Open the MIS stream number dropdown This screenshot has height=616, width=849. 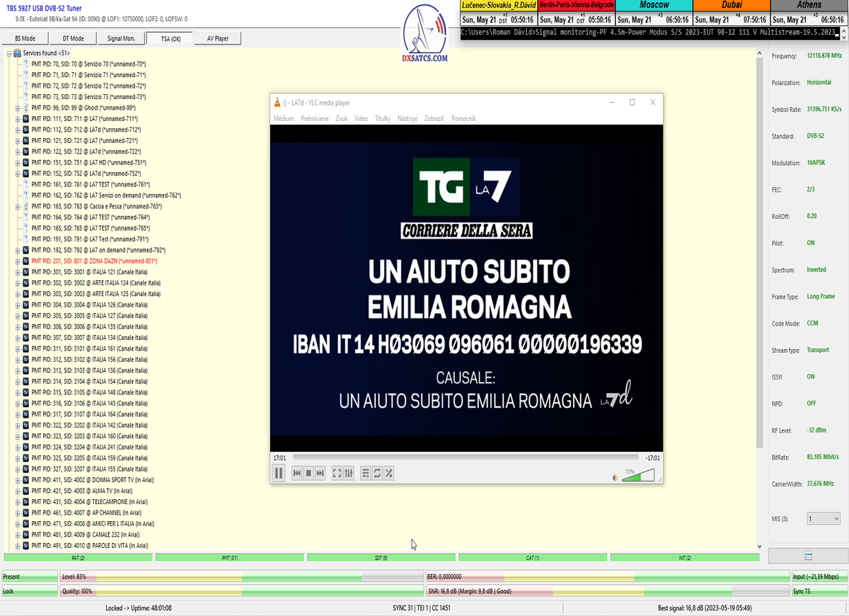pos(823,519)
